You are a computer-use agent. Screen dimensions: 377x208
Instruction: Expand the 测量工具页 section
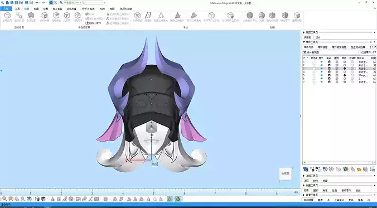click(304, 185)
